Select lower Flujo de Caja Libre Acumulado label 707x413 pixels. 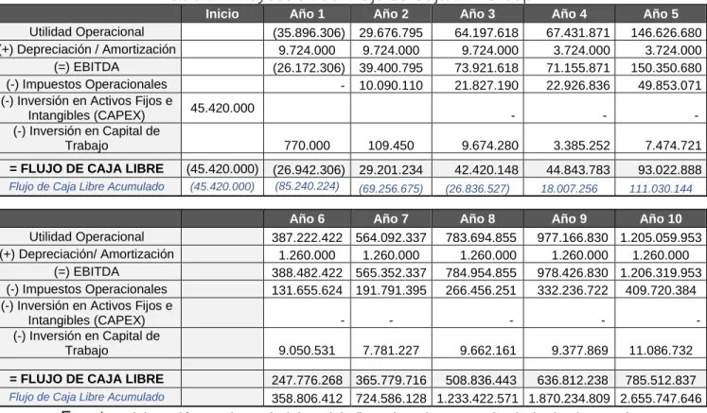(86, 397)
